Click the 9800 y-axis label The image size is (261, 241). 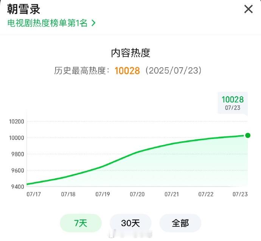[18, 154]
